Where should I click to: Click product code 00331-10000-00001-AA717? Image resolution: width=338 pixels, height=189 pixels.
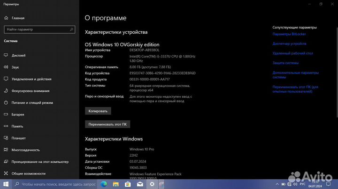[x=150, y=79]
